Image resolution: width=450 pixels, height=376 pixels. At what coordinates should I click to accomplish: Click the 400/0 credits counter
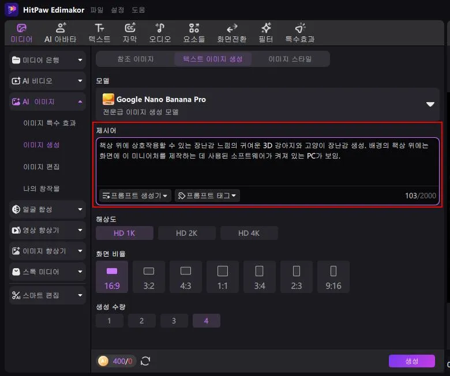tap(122, 361)
